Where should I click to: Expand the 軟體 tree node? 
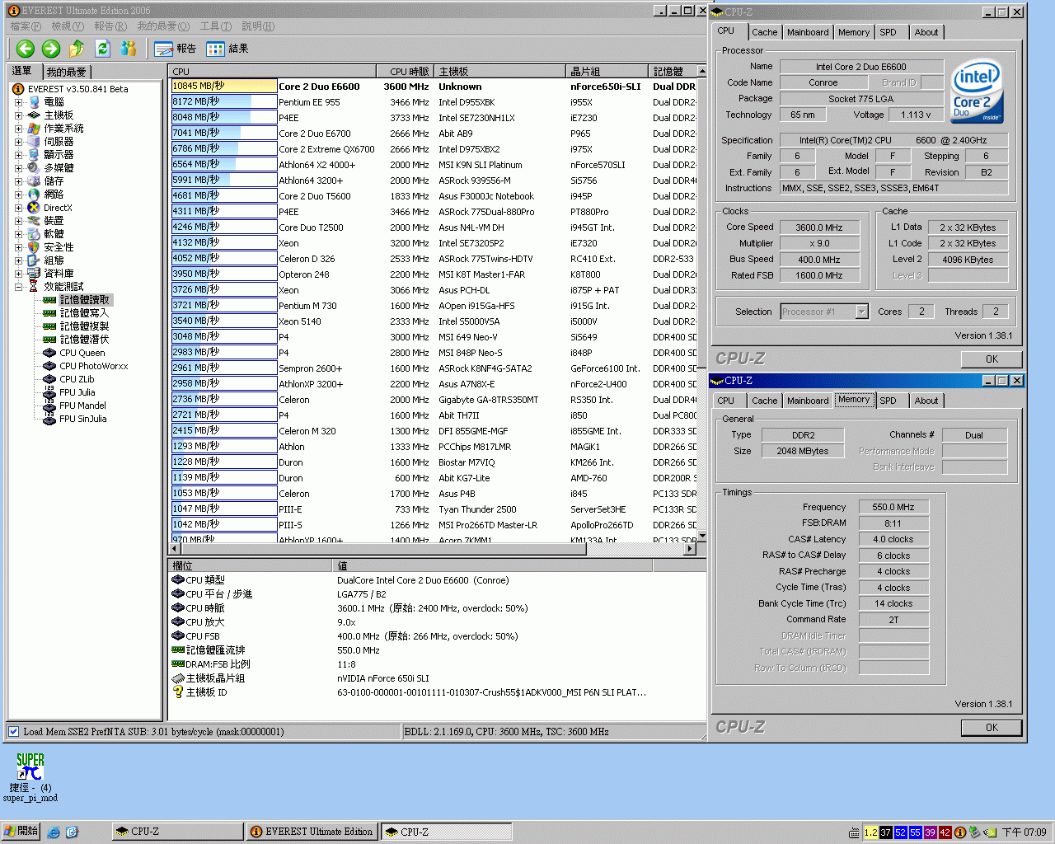pyautogui.click(x=18, y=234)
